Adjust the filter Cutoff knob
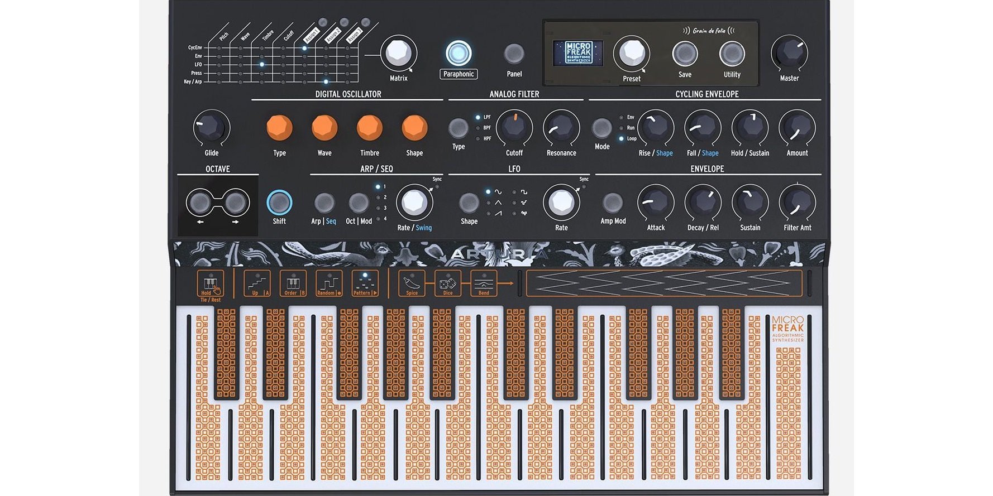 (514, 128)
